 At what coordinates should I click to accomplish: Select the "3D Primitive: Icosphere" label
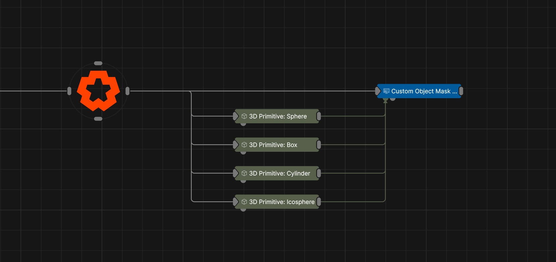tap(282, 202)
